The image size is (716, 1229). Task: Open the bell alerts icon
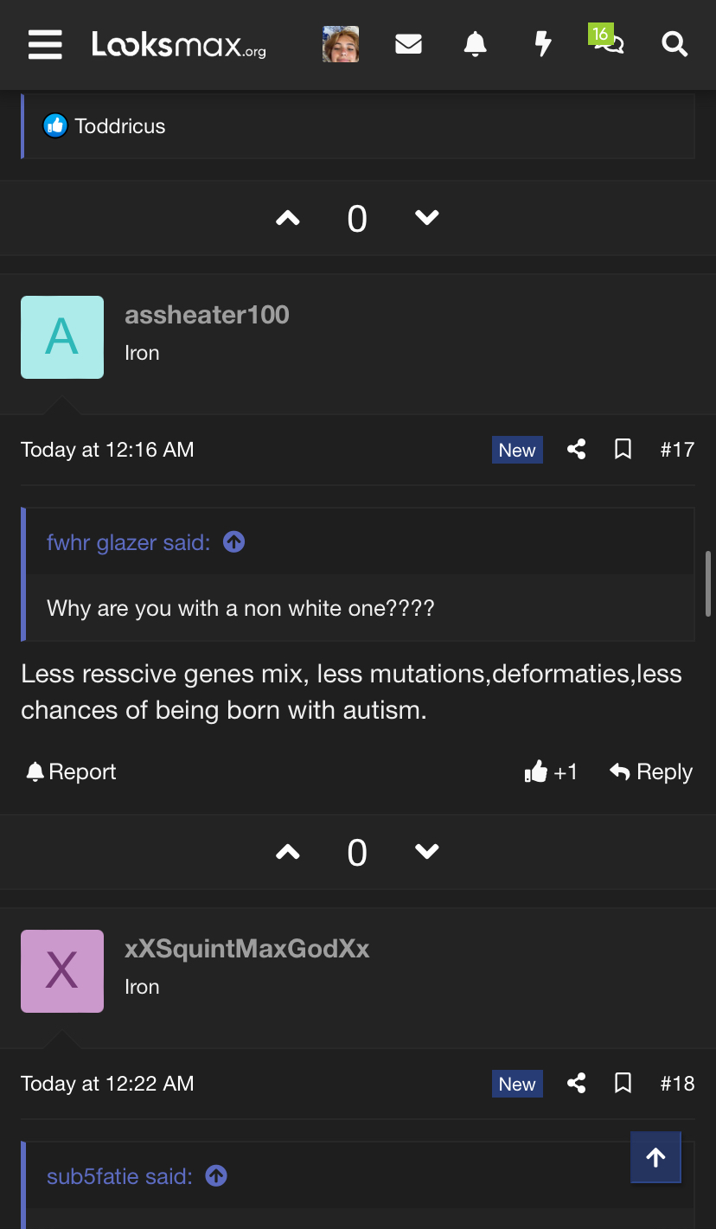pos(475,44)
